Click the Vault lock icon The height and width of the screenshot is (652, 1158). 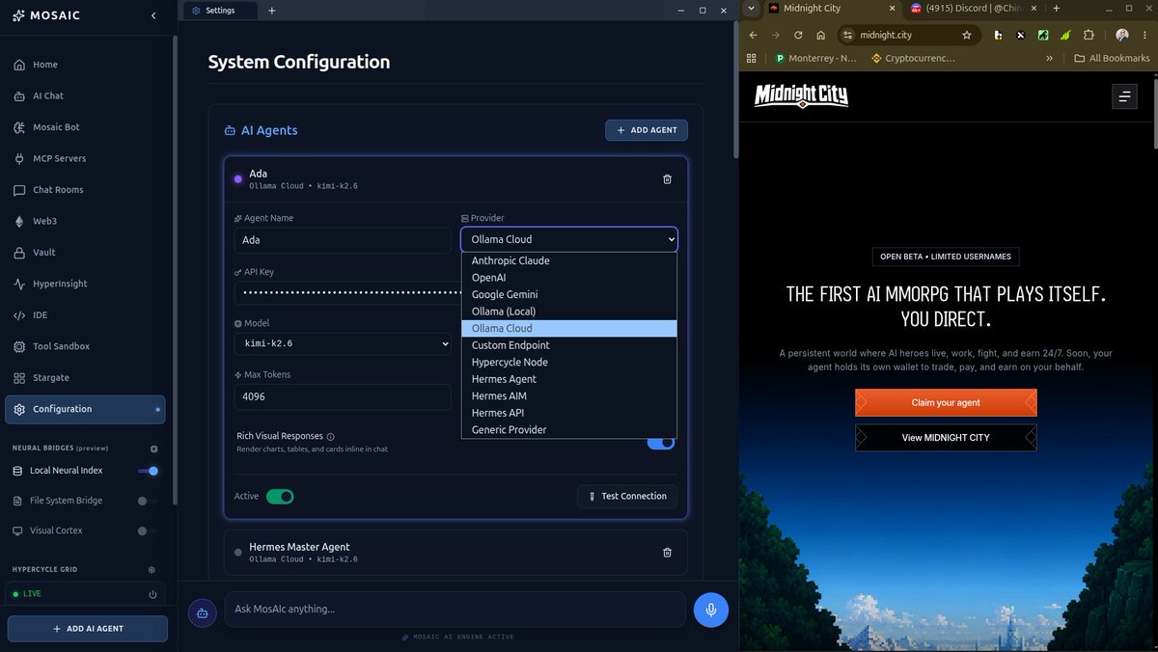[19, 253]
